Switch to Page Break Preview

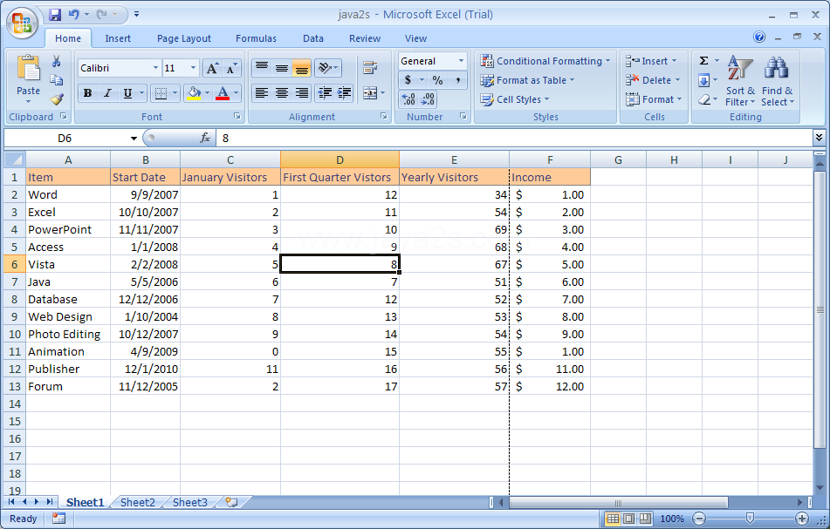click(645, 519)
